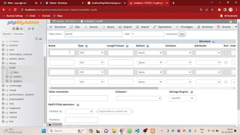Expand the ecomm database node
Screen dimensions: 240x135
3,45
